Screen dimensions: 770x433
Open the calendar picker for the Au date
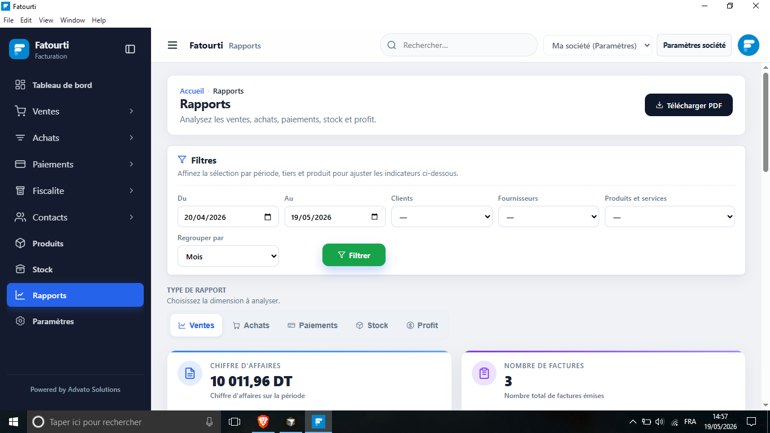[x=375, y=216]
